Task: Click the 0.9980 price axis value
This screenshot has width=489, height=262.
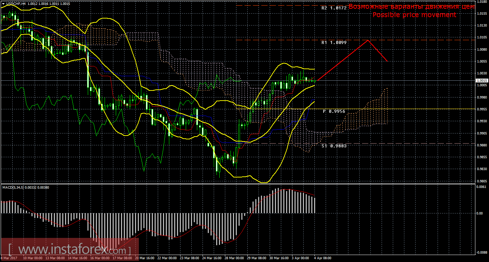Action: coord(482,97)
